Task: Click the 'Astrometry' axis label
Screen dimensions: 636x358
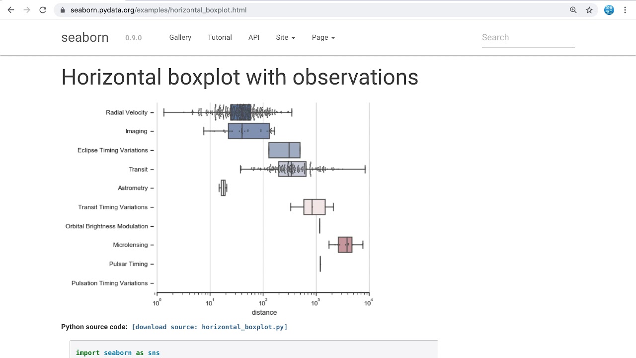Action: click(x=133, y=188)
